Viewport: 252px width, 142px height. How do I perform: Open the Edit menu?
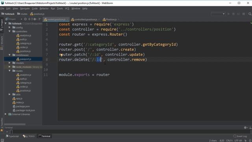click(x=8, y=9)
